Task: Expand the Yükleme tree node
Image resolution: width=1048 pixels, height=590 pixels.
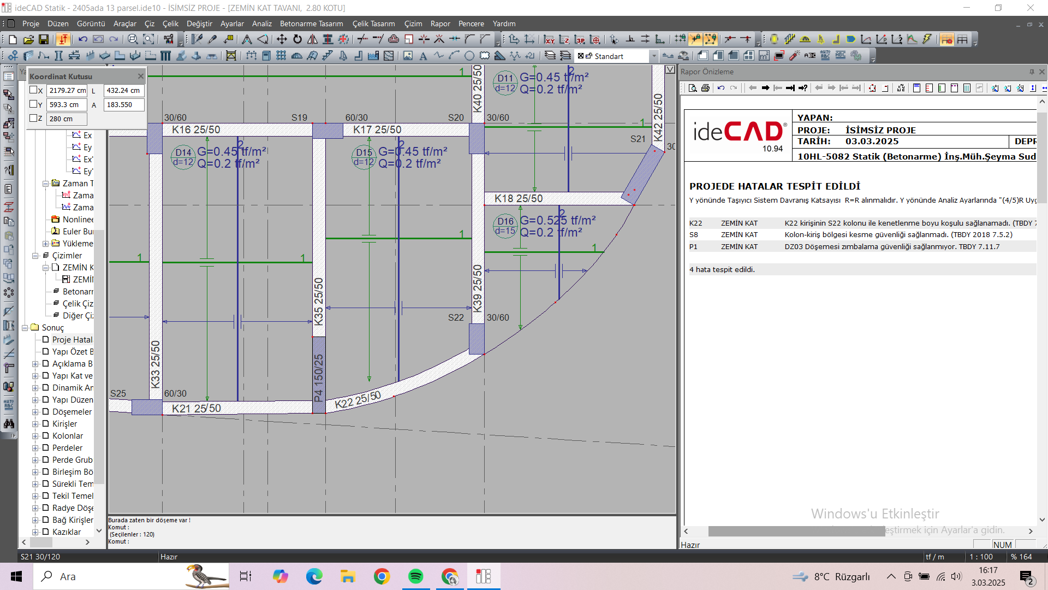Action: coord(46,244)
